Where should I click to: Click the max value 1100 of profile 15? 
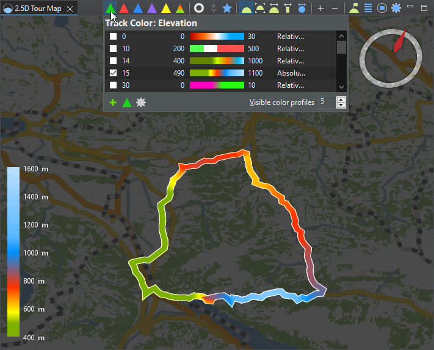point(255,73)
